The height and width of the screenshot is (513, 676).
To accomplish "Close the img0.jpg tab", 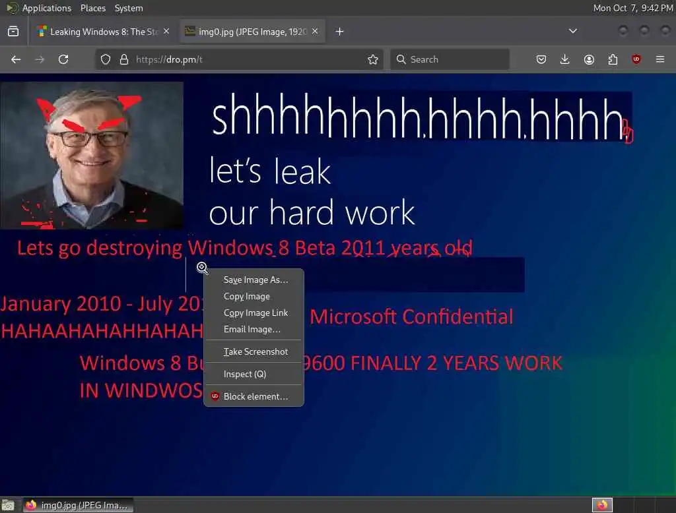I will (315, 32).
